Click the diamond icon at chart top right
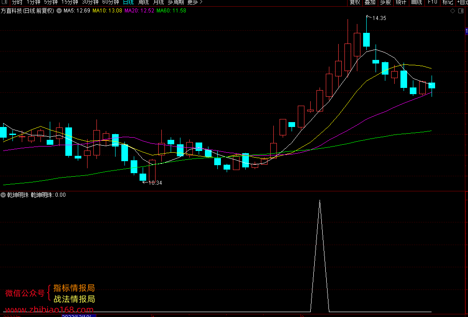Viewport: 468px width, 317px height. 453,11
